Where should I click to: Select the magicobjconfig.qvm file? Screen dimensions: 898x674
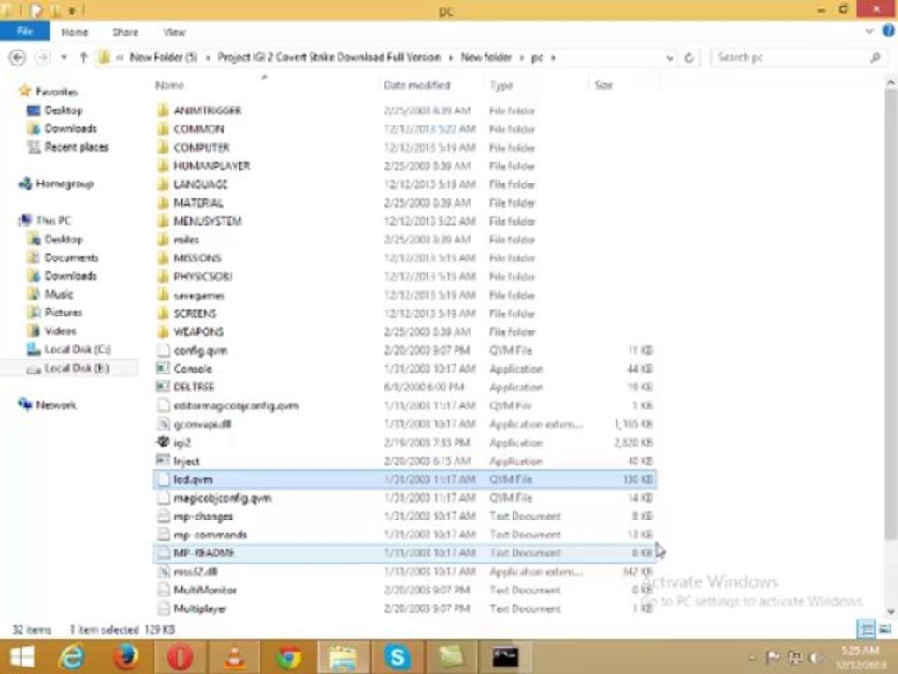405,498
